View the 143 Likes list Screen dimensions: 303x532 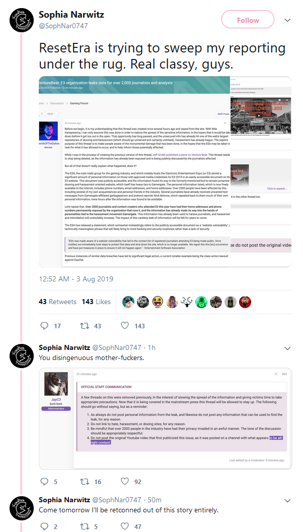(96, 302)
